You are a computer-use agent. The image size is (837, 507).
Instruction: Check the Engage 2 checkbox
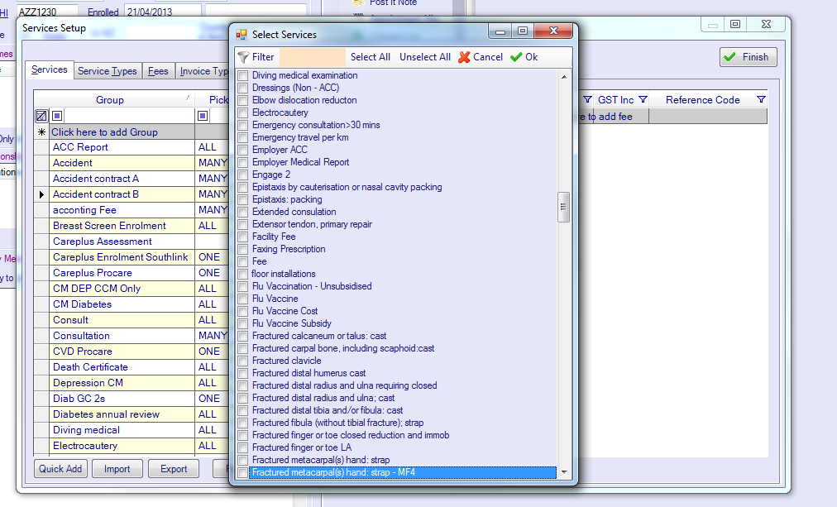tap(243, 175)
